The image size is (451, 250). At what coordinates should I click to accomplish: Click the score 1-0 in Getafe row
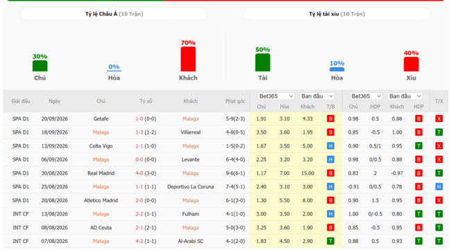139,119
